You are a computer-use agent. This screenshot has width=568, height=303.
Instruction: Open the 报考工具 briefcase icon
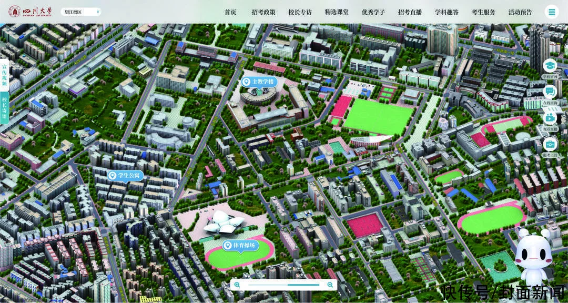click(550, 144)
